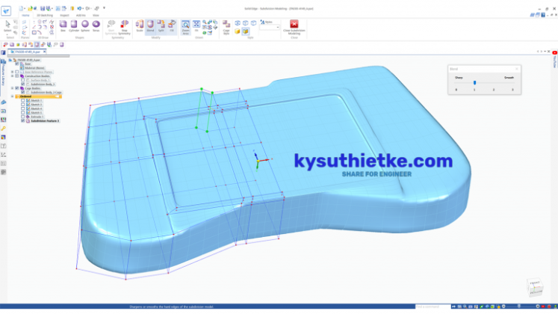Collapse Cage Bodies node
The height and width of the screenshot is (314, 558).
click(12, 88)
